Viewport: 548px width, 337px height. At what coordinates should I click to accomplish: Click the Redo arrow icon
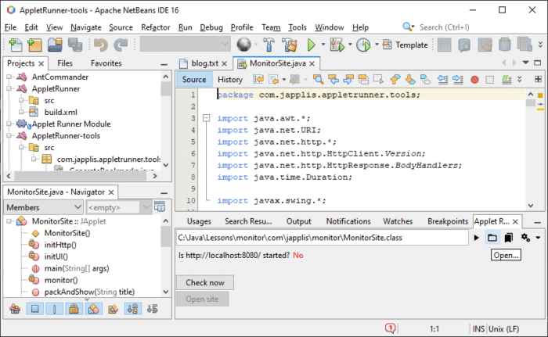121,45
